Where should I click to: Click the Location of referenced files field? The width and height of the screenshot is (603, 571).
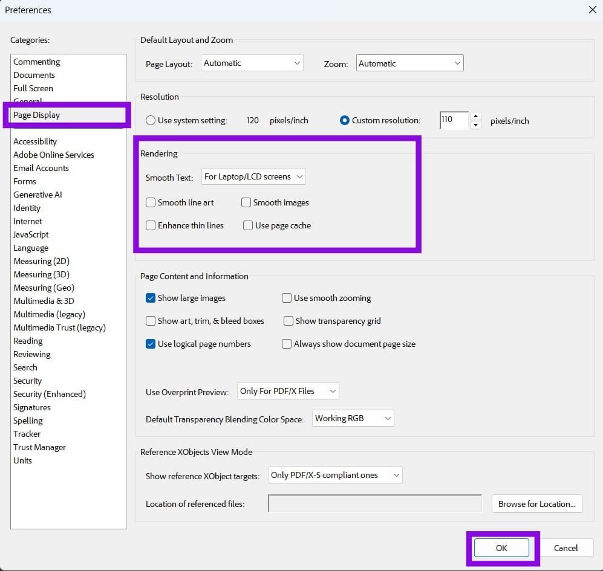[x=375, y=504]
